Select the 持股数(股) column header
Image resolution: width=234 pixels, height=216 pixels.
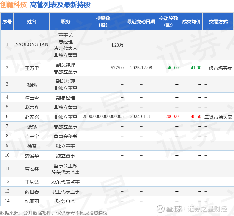coord(103,22)
